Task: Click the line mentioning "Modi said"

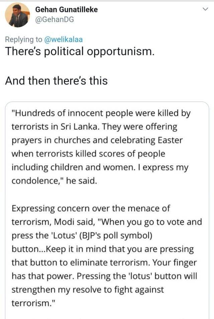Action: click(x=107, y=222)
